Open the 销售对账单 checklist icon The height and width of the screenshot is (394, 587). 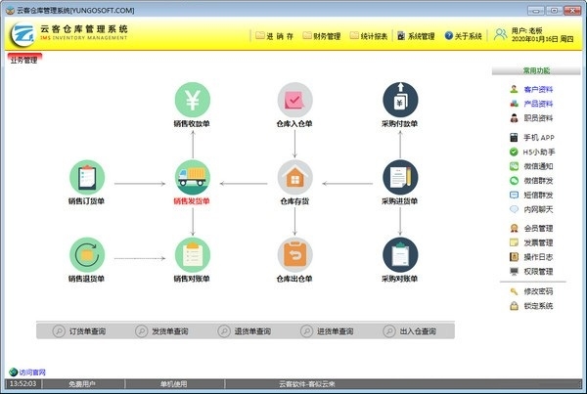tap(193, 255)
